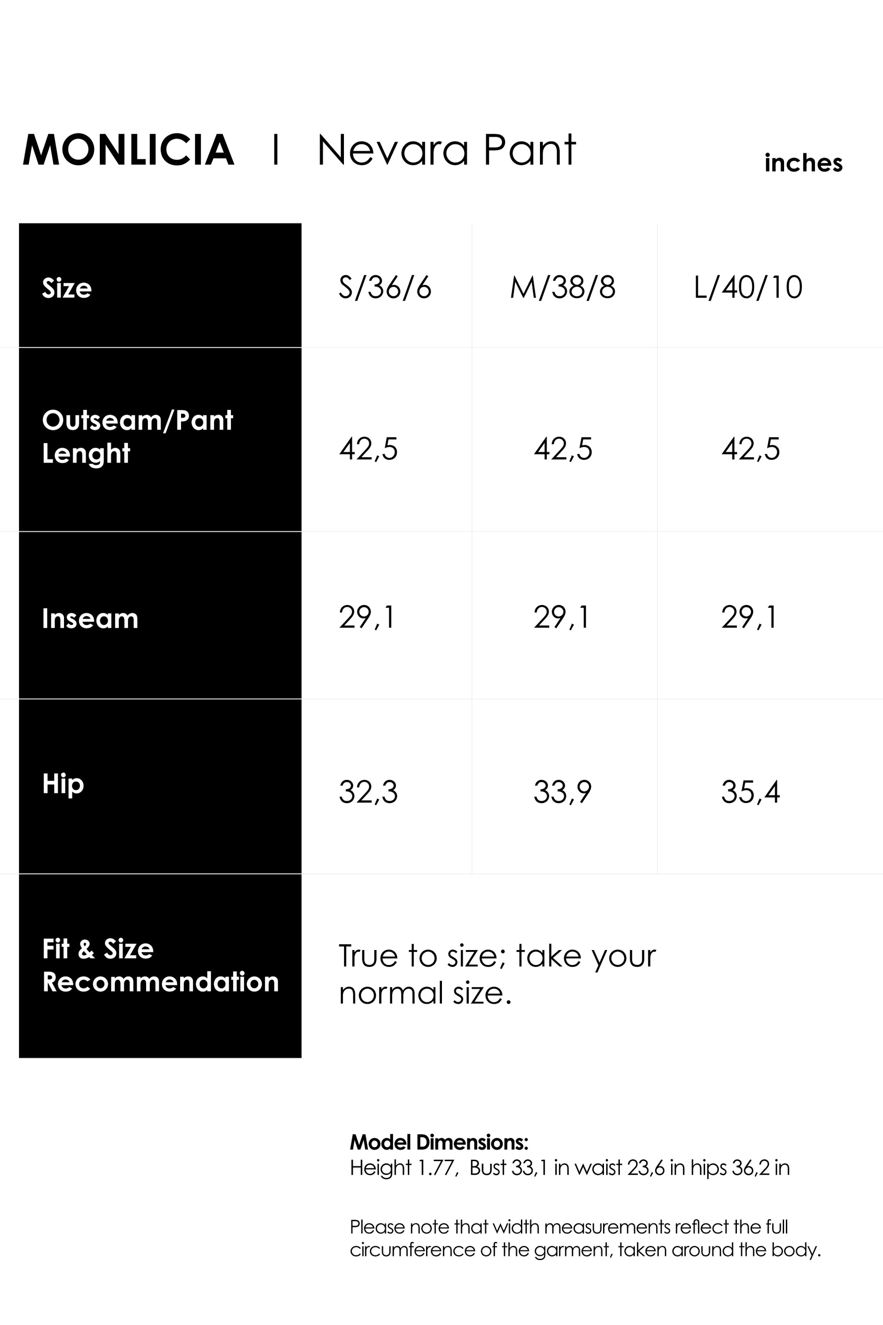Click the outseam value for size S/36/6
The image size is (883, 1325).
[x=368, y=449]
